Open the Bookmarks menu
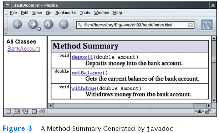Screen dimensions: 219x133 [66, 13]
